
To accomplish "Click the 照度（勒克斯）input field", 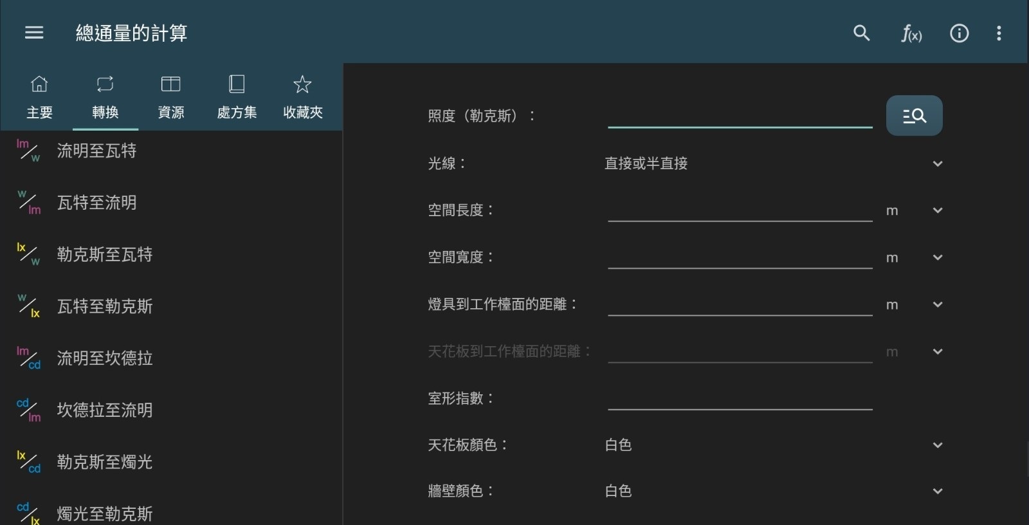I will (x=740, y=116).
